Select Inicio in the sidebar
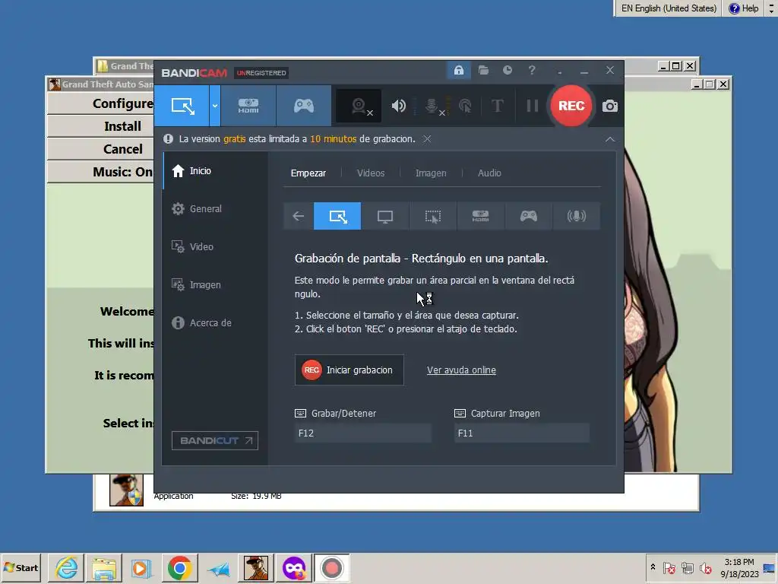Screen dimensions: 778x584 click(x=215, y=171)
